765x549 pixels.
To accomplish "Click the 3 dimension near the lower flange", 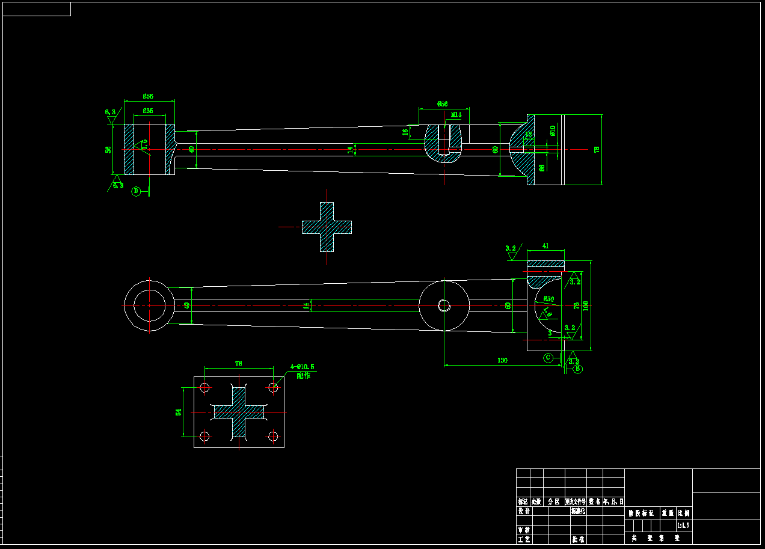I will click(550, 332).
